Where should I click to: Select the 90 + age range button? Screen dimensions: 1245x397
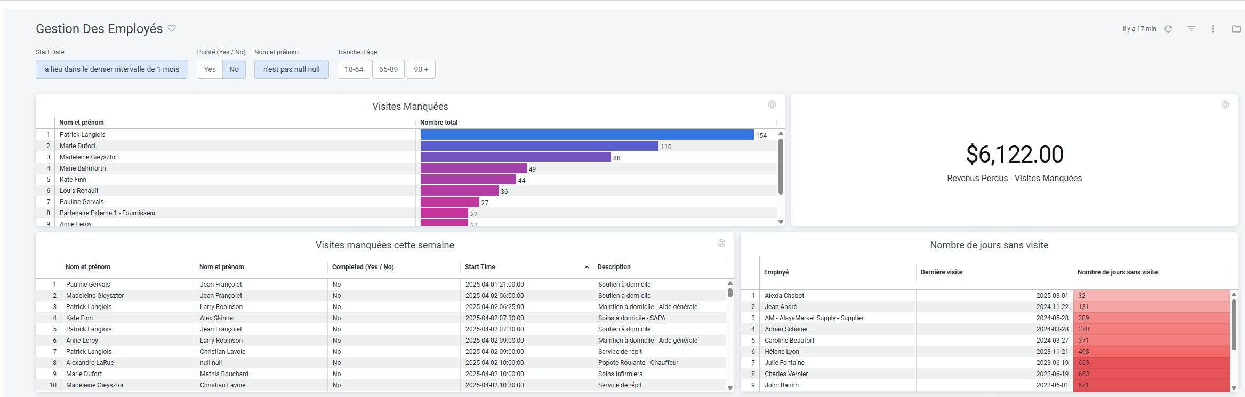(421, 69)
